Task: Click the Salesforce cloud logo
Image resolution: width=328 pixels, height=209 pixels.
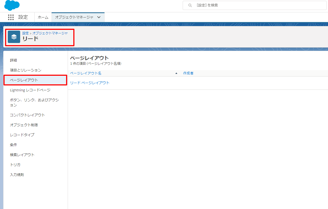Action: point(12,5)
